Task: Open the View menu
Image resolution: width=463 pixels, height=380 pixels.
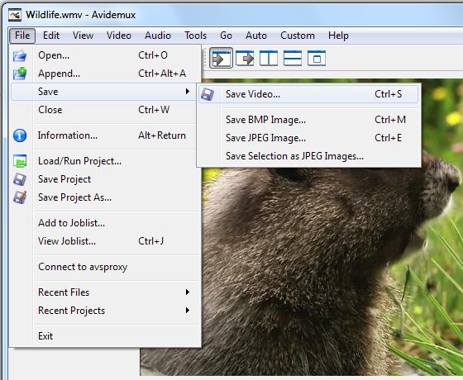Action: pyautogui.click(x=83, y=36)
